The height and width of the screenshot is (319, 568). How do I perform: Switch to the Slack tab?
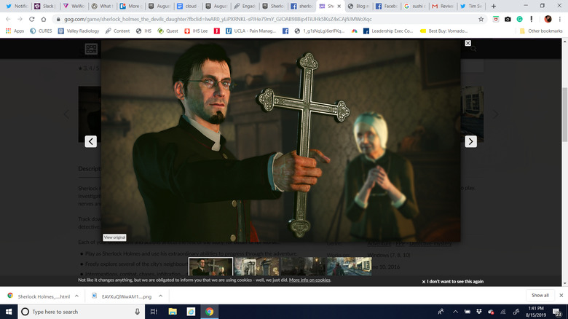pos(48,6)
